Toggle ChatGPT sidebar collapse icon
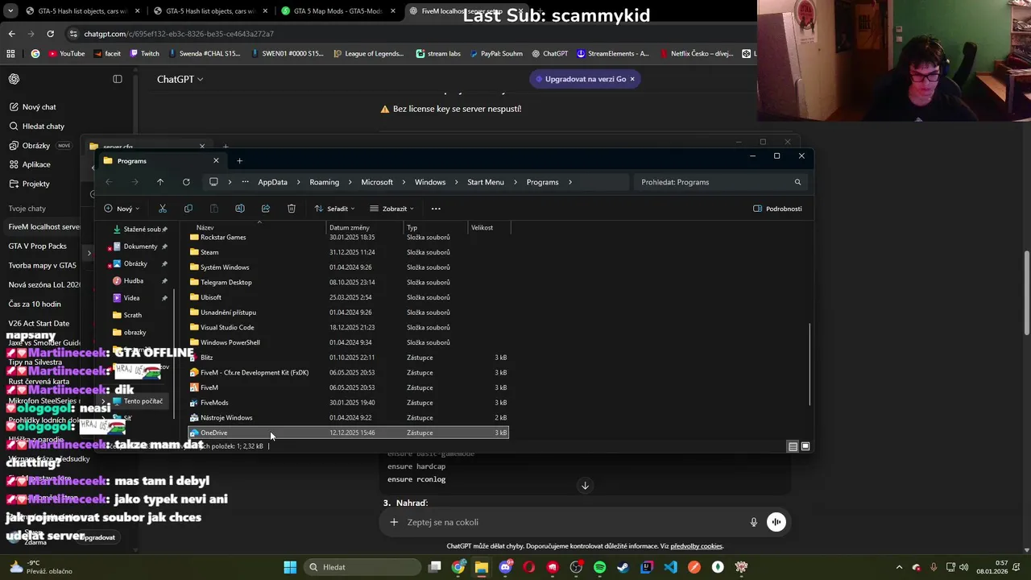1031x580 pixels. click(118, 79)
